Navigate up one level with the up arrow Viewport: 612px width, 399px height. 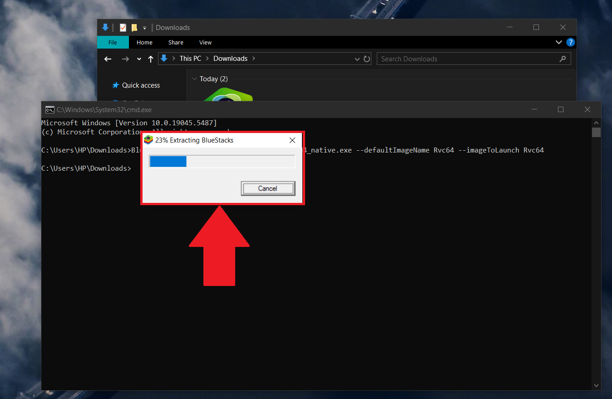tap(150, 59)
